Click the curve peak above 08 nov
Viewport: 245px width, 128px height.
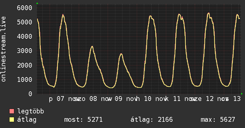click(92, 46)
